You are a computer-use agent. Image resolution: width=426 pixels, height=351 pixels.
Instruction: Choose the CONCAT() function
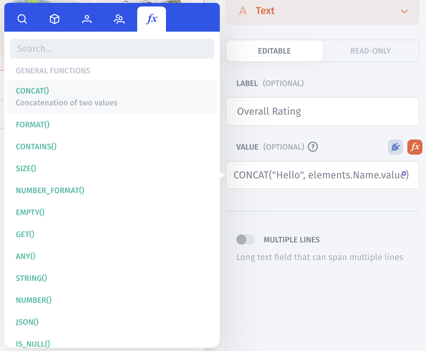[x=32, y=91]
